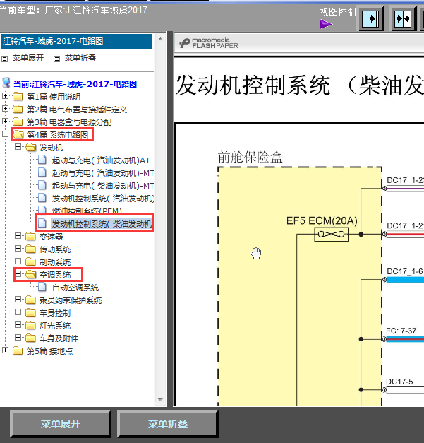Open 起动与充电(柴油发动机)-MT diagram
The image size is (424, 443).
click(103, 186)
